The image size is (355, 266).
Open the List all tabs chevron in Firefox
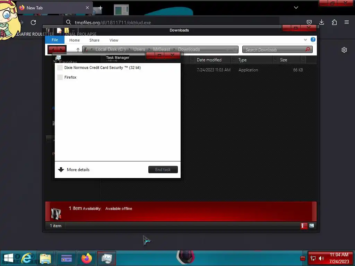296,8
